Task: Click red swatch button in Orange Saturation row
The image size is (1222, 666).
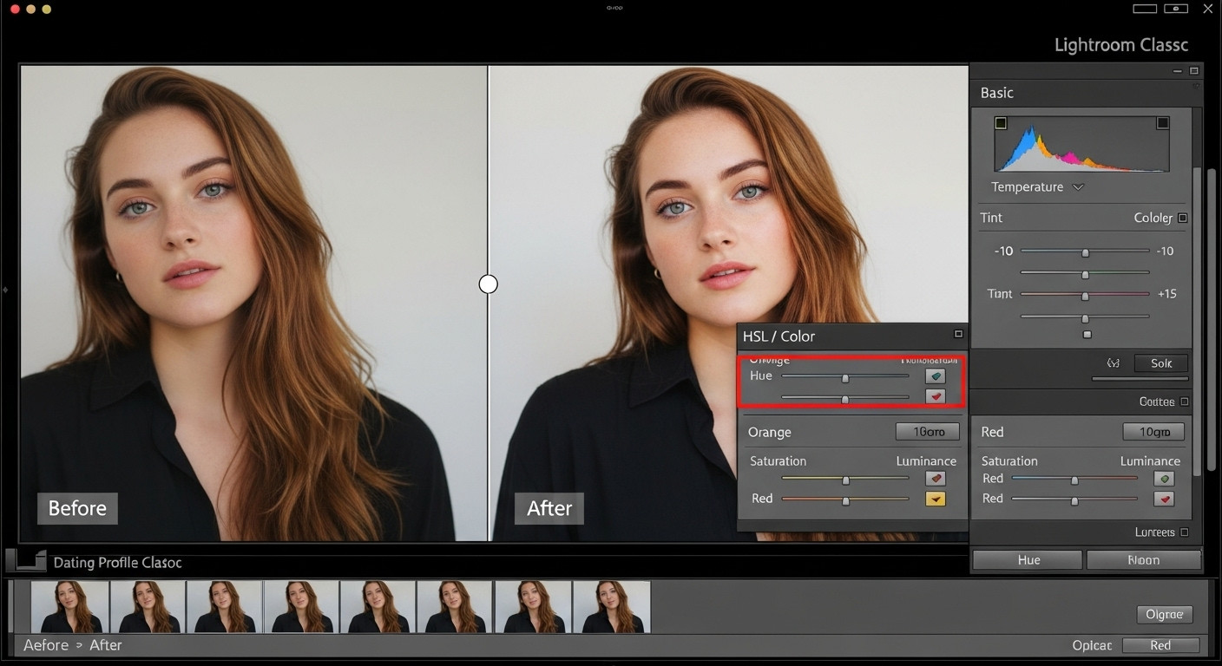Action: coord(935,478)
